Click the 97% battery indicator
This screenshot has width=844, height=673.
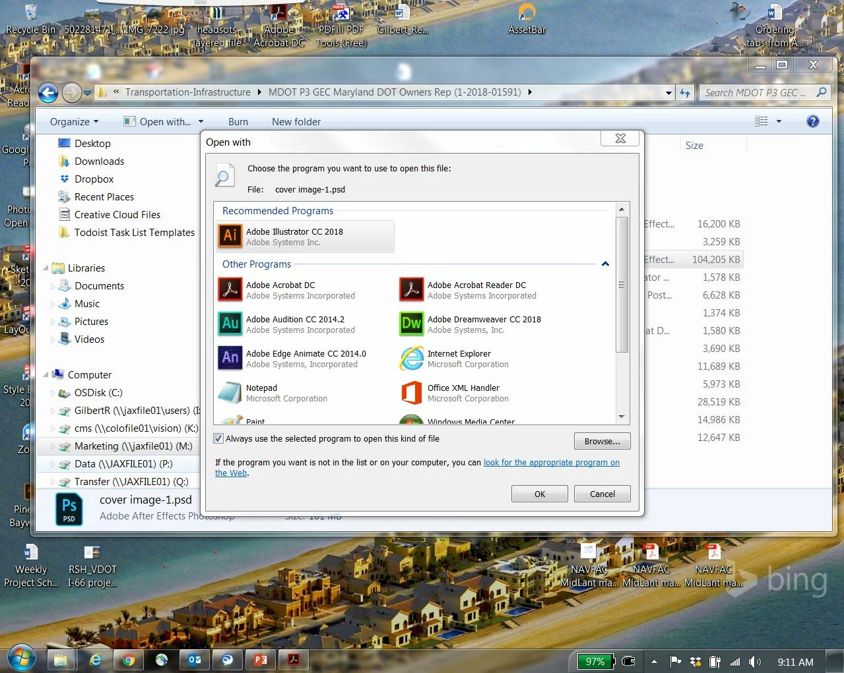click(x=596, y=662)
